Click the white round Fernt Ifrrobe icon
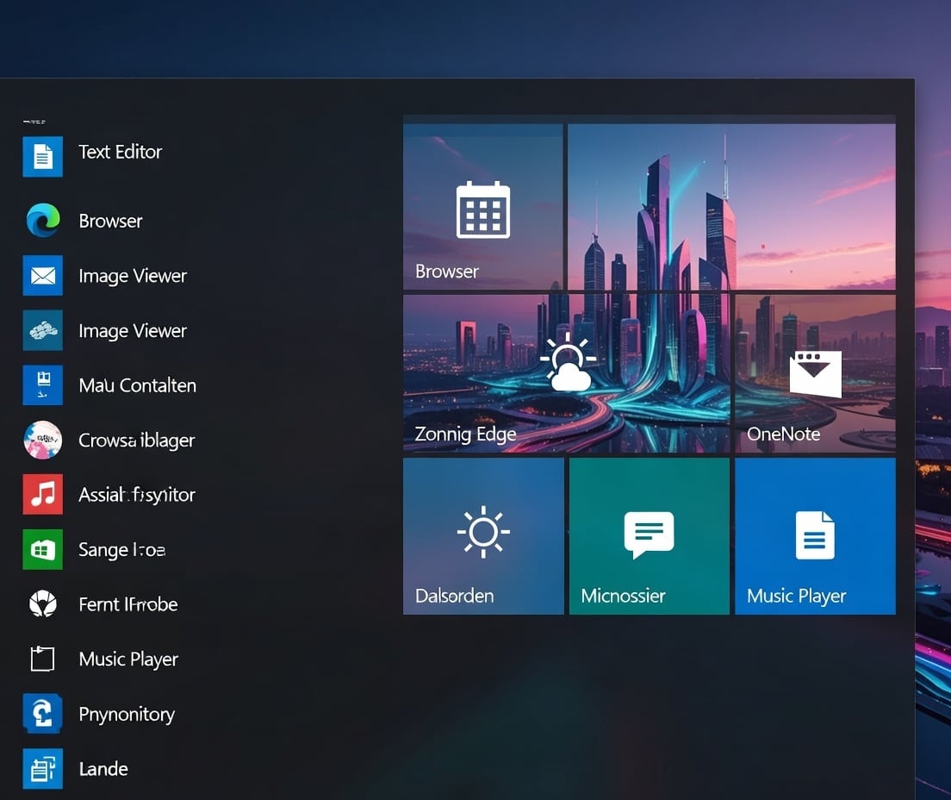The width and height of the screenshot is (951, 800). pyautogui.click(x=43, y=604)
